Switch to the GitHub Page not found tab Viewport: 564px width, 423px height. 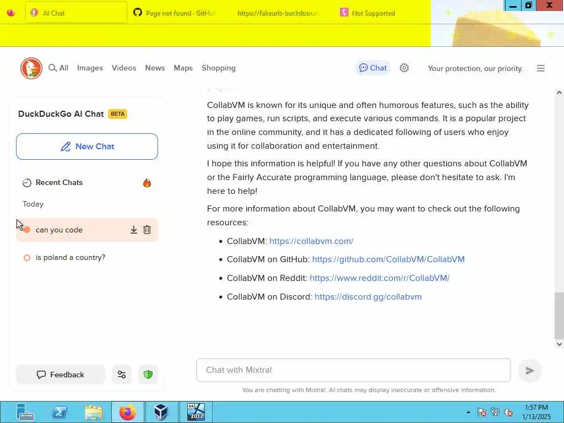coord(175,13)
